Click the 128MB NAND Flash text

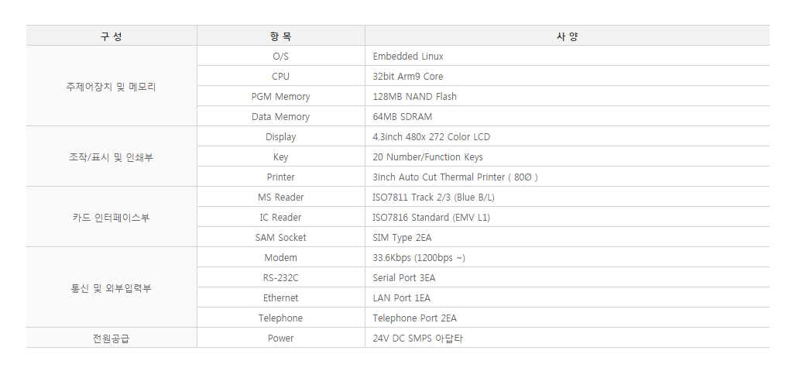414,97
